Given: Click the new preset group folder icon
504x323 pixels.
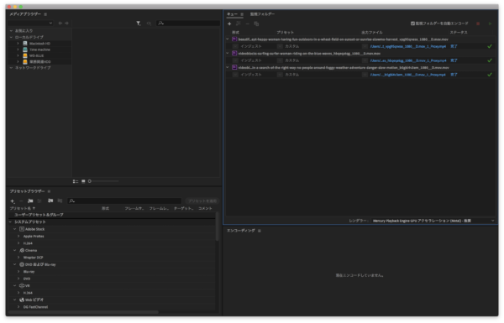Looking at the screenshot, I should click(30, 201).
